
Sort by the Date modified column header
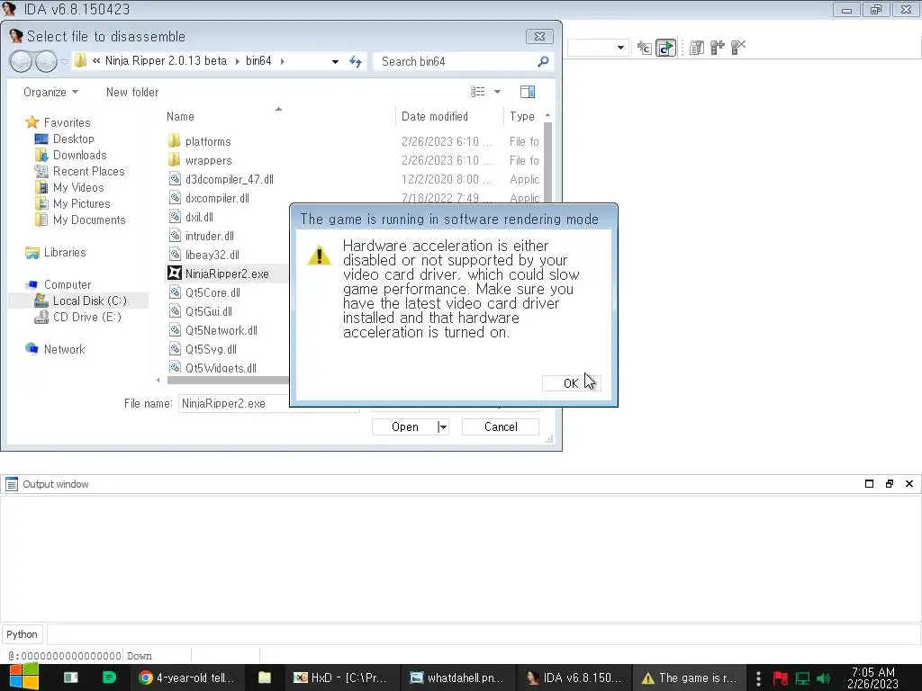click(435, 116)
